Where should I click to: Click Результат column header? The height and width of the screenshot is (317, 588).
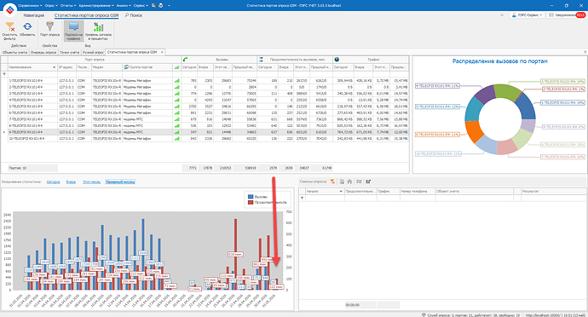[x=554, y=192]
